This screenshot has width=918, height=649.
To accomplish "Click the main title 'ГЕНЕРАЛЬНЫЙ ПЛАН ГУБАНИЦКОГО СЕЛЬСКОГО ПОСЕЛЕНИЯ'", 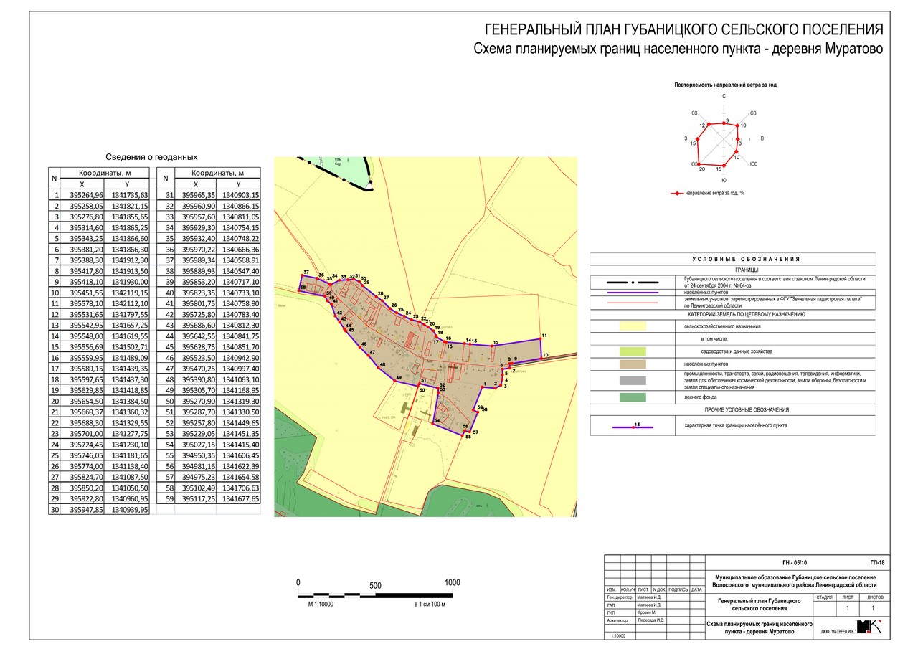I will pyautogui.click(x=684, y=30).
